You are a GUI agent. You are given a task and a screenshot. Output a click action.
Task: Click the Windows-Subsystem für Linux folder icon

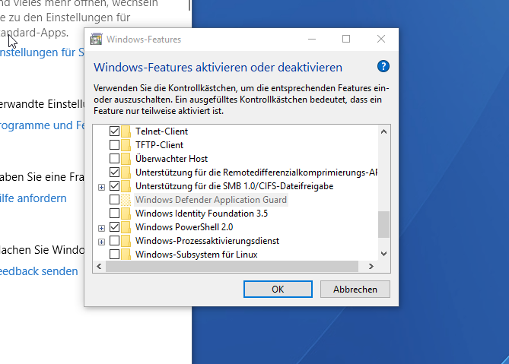[126, 255]
